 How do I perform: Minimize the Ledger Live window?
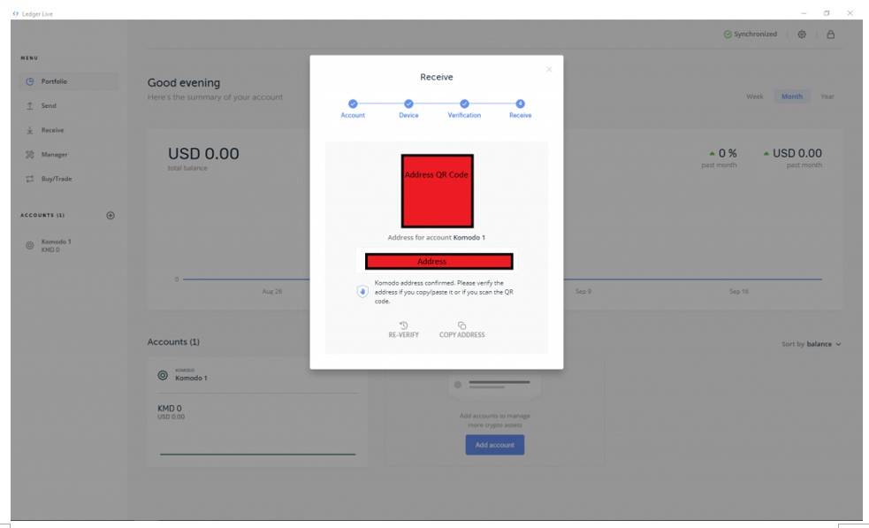point(803,13)
